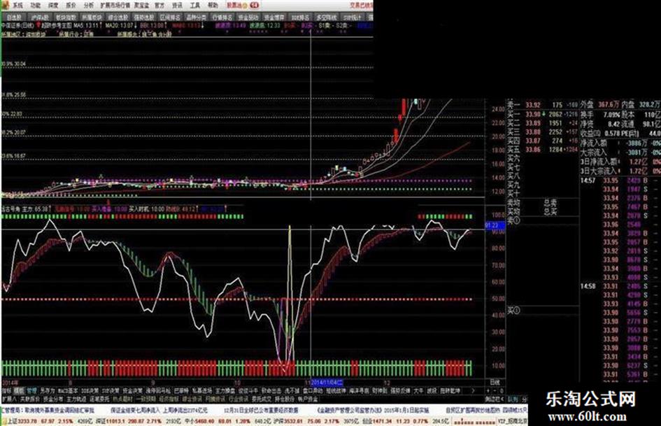Click the 买一 33.90 order book row
Screen dimensions: 661x426
point(541,114)
